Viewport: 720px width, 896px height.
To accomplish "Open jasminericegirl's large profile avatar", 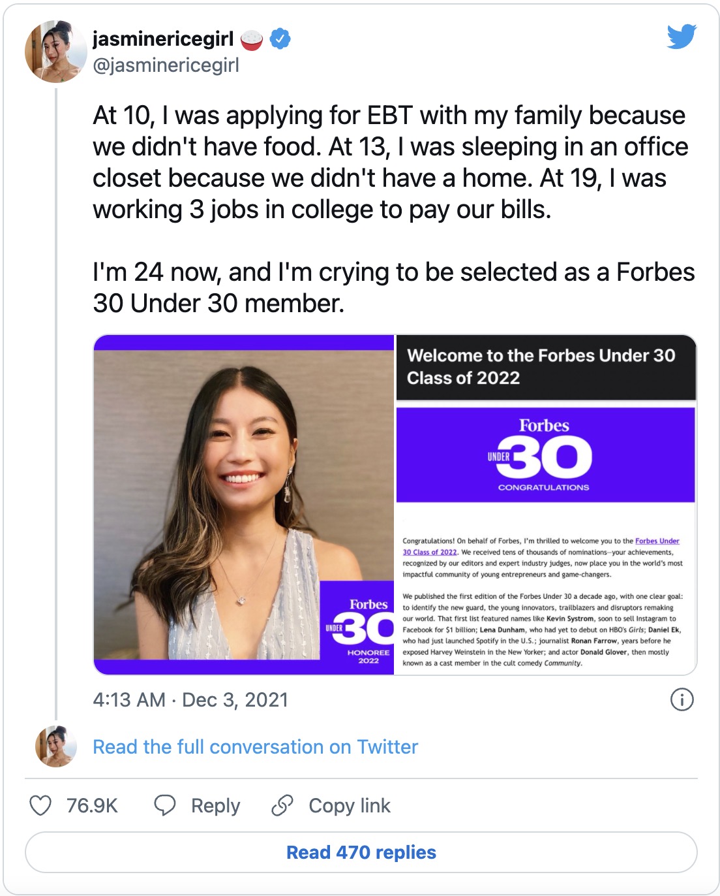I will (55, 52).
